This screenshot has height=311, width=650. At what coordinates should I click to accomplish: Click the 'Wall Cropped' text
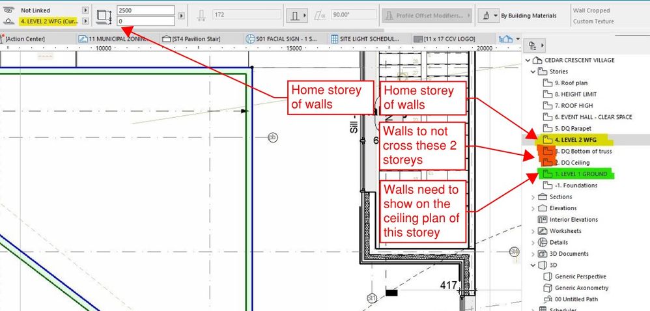click(x=591, y=10)
